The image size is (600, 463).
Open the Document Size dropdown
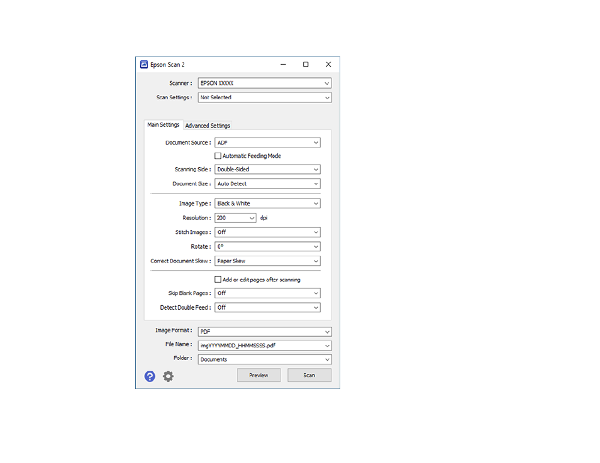coord(267,183)
